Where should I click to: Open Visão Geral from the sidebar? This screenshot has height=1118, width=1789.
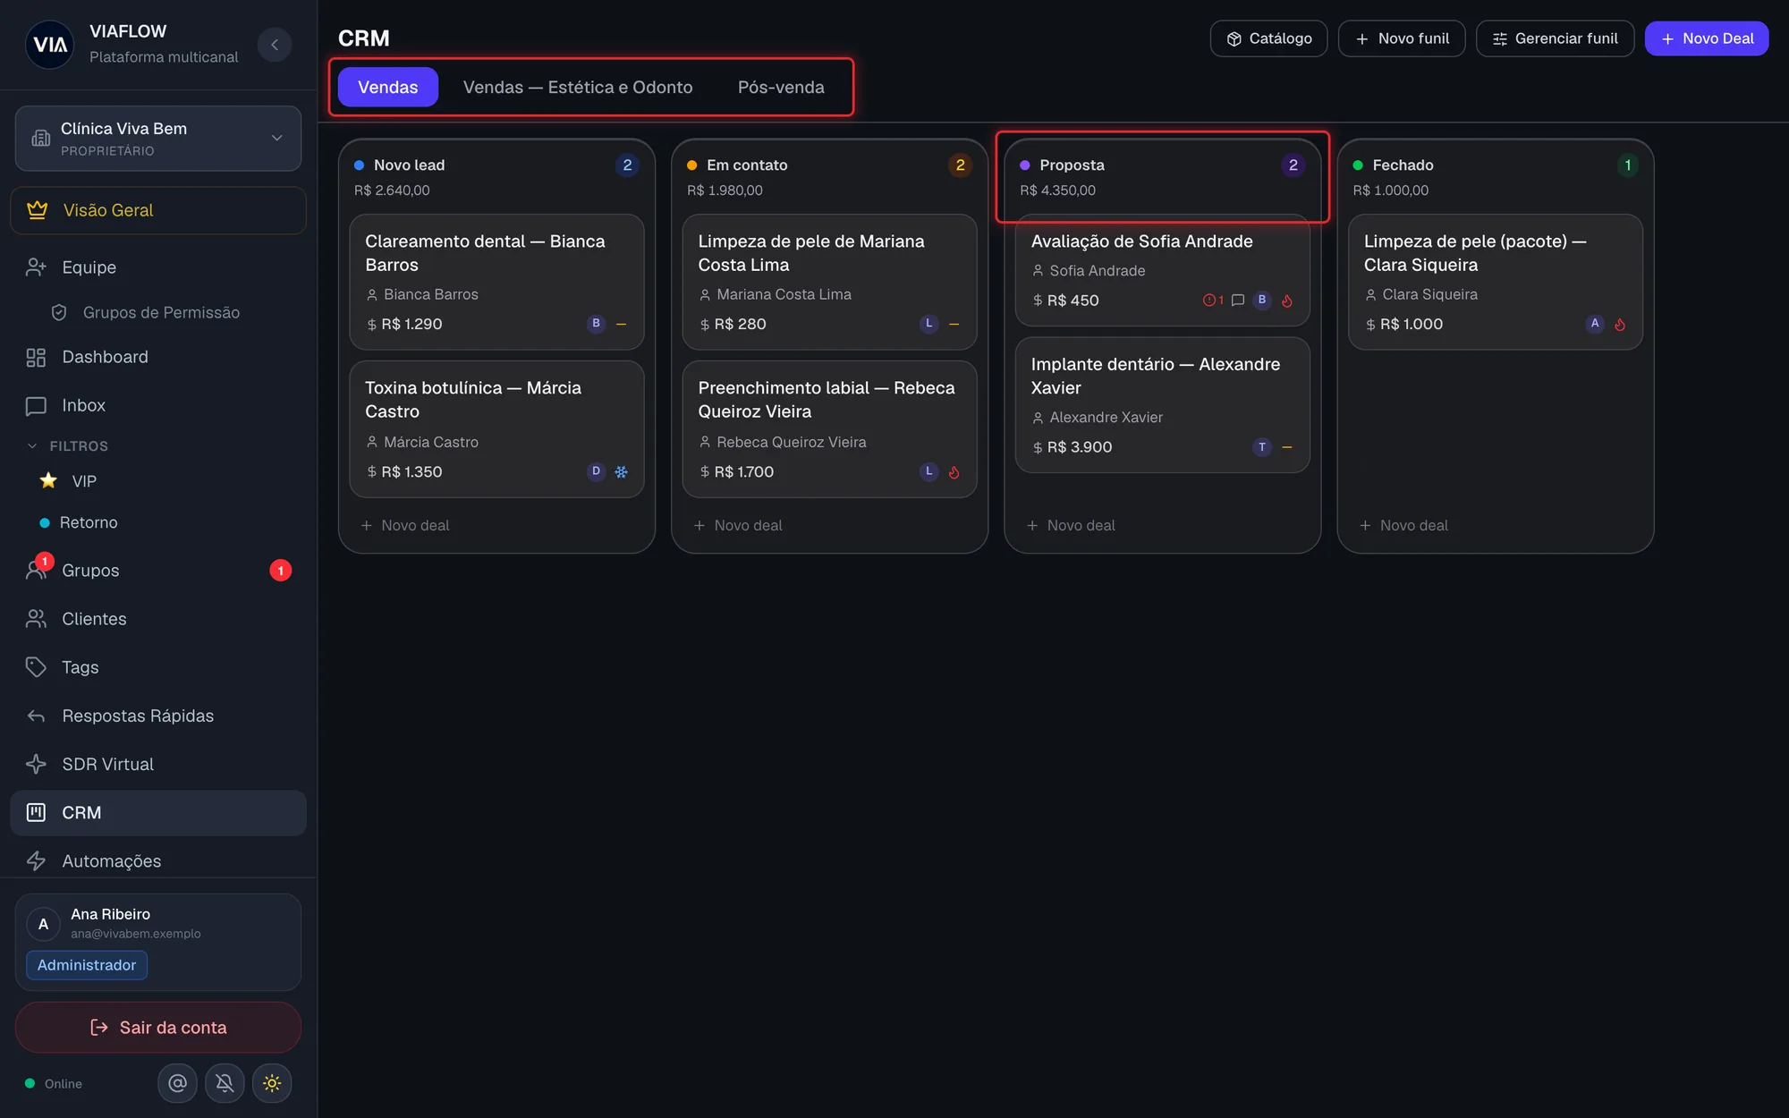point(158,210)
